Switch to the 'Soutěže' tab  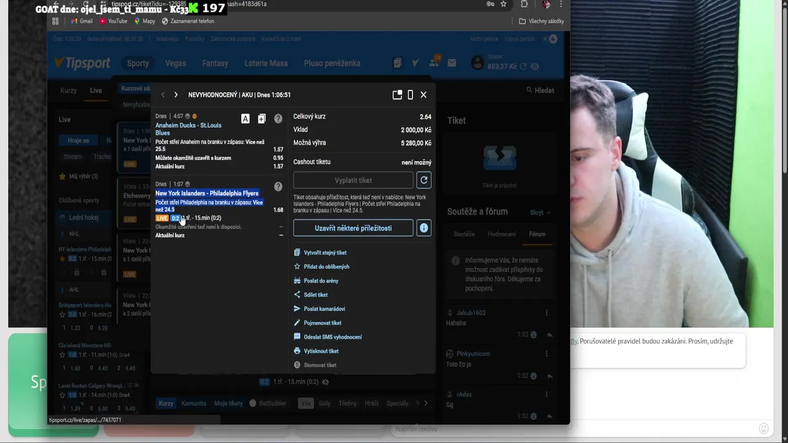coord(464,234)
